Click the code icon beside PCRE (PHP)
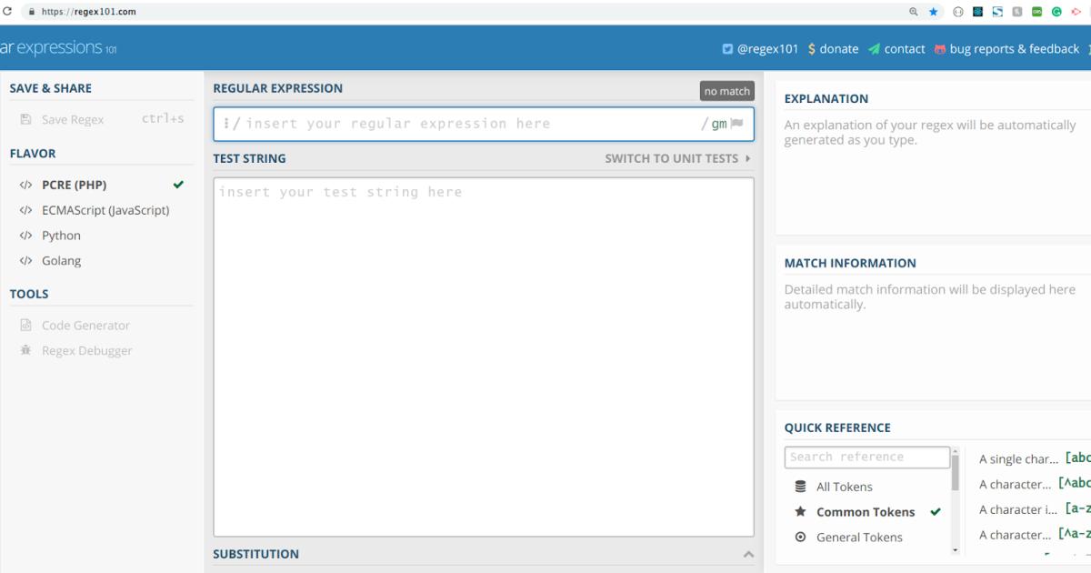The image size is (1091, 573). click(25, 185)
